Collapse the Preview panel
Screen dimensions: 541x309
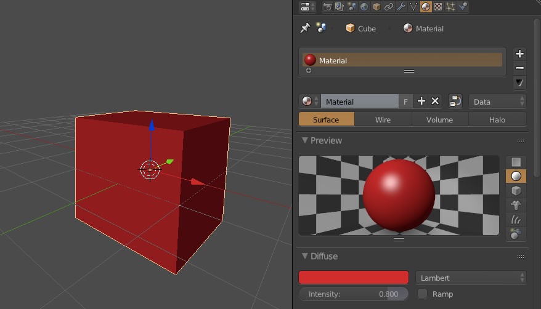[304, 140]
